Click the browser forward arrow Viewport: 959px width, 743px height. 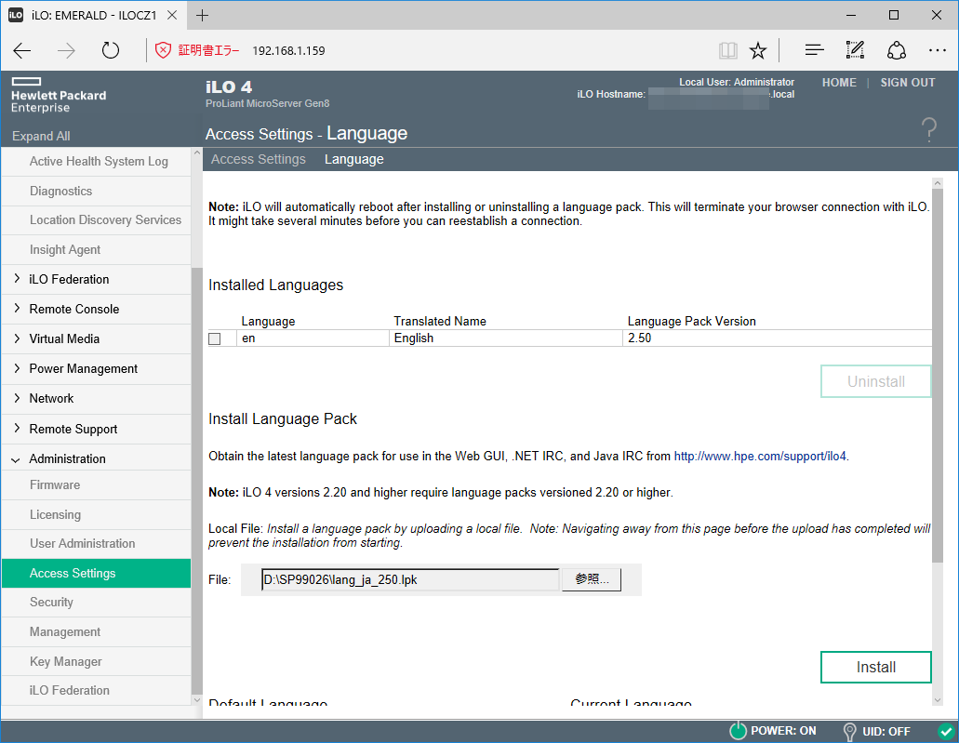point(66,50)
